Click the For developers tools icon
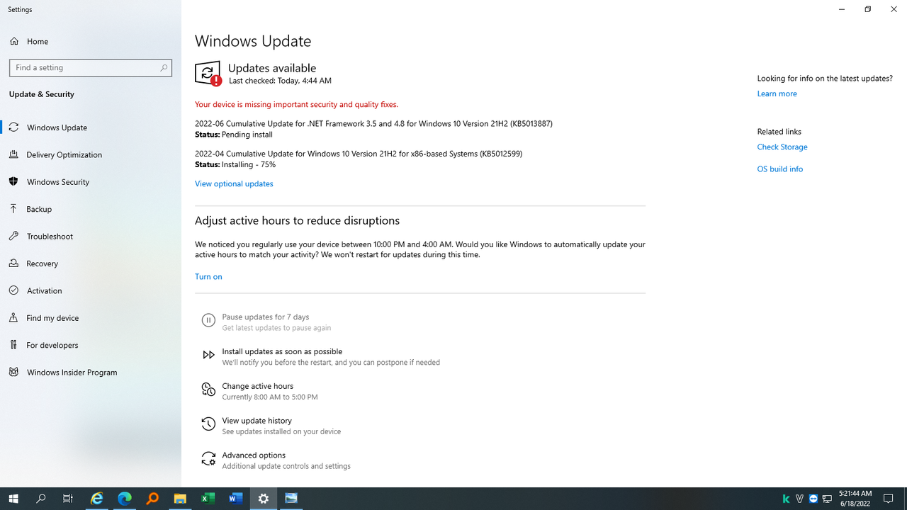This screenshot has width=907, height=510. [13, 345]
